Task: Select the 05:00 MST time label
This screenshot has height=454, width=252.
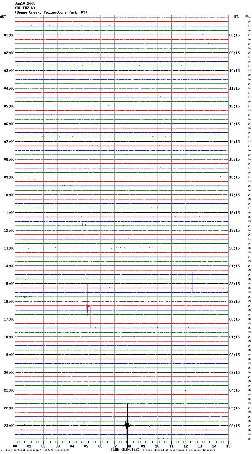Action: (x=9, y=106)
